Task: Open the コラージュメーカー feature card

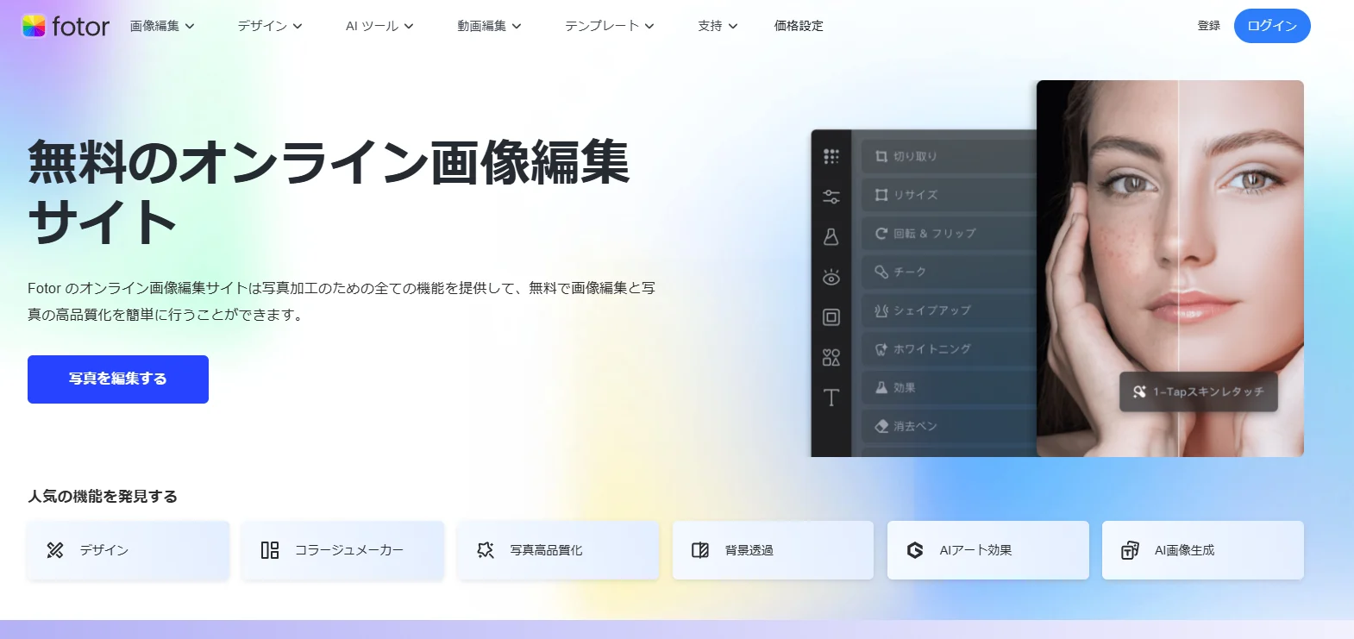Action: click(342, 550)
